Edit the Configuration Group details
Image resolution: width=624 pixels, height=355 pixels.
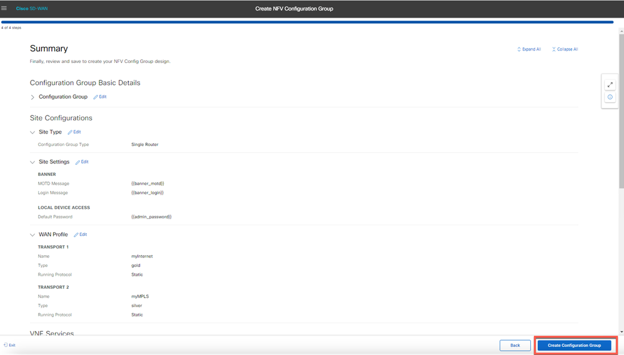coord(100,97)
